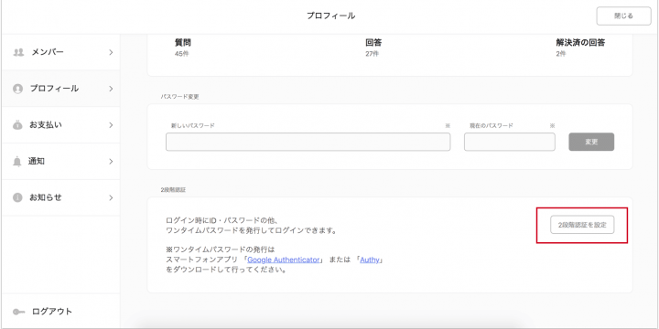659x329 pixels.
Task: Focus the 新しいパスワード input field
Action: pos(308,142)
